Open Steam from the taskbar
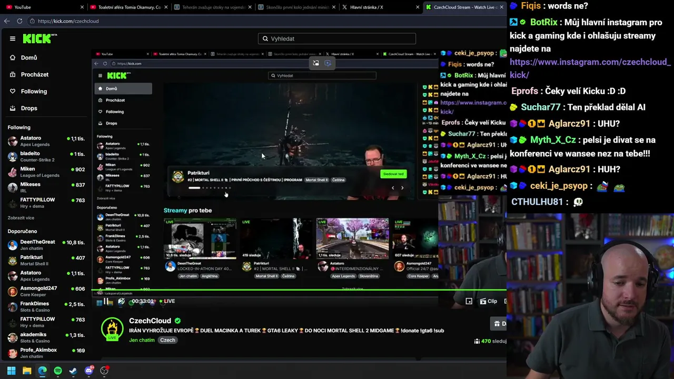This screenshot has height=379, width=674. [73, 371]
